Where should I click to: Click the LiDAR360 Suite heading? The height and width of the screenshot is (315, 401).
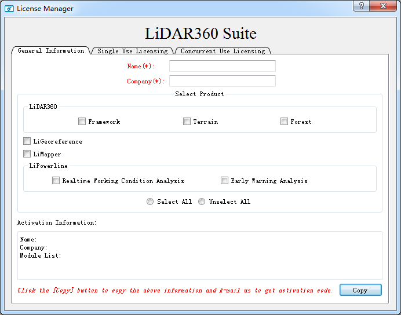click(x=200, y=34)
